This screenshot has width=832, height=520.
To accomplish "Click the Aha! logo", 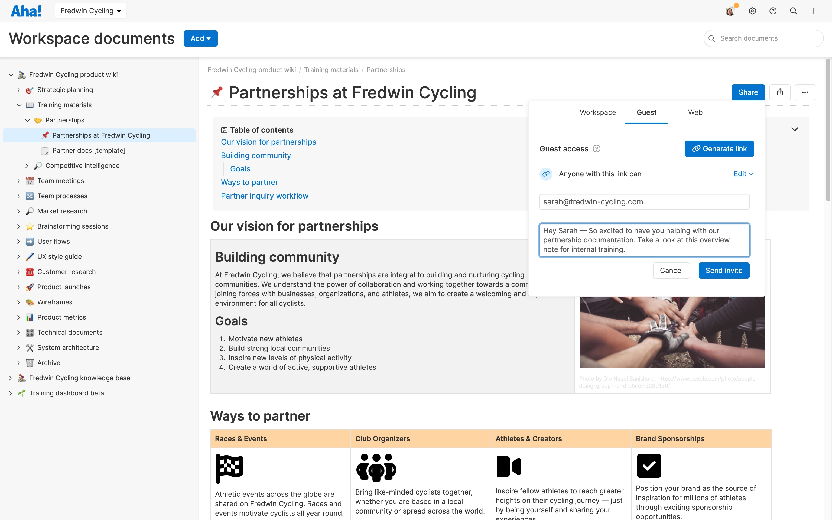I will [x=26, y=11].
